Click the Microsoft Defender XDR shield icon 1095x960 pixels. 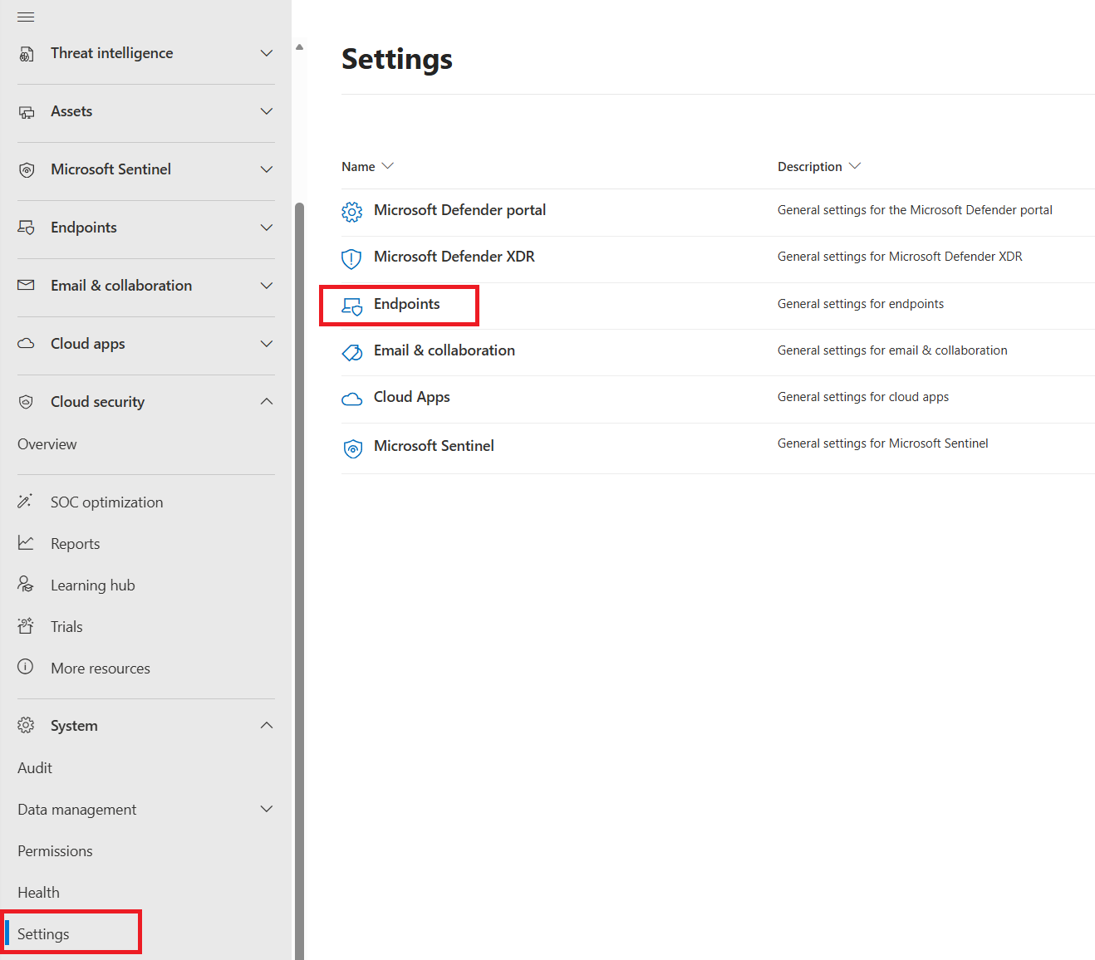coord(352,258)
